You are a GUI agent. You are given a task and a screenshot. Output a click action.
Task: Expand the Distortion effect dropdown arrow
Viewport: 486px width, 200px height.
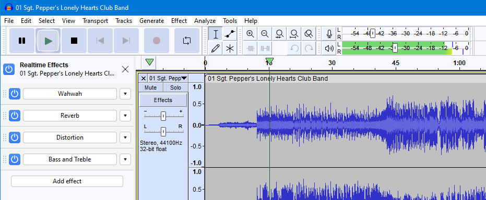pyautogui.click(x=125, y=137)
